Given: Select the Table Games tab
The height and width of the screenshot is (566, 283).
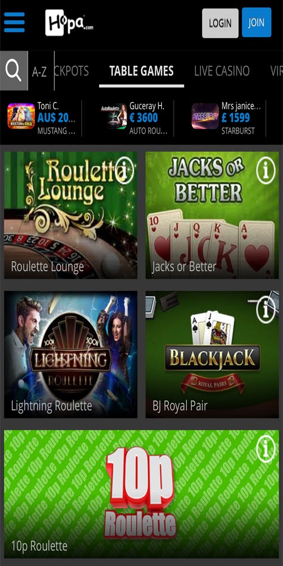Looking at the screenshot, I should pyautogui.click(x=141, y=71).
